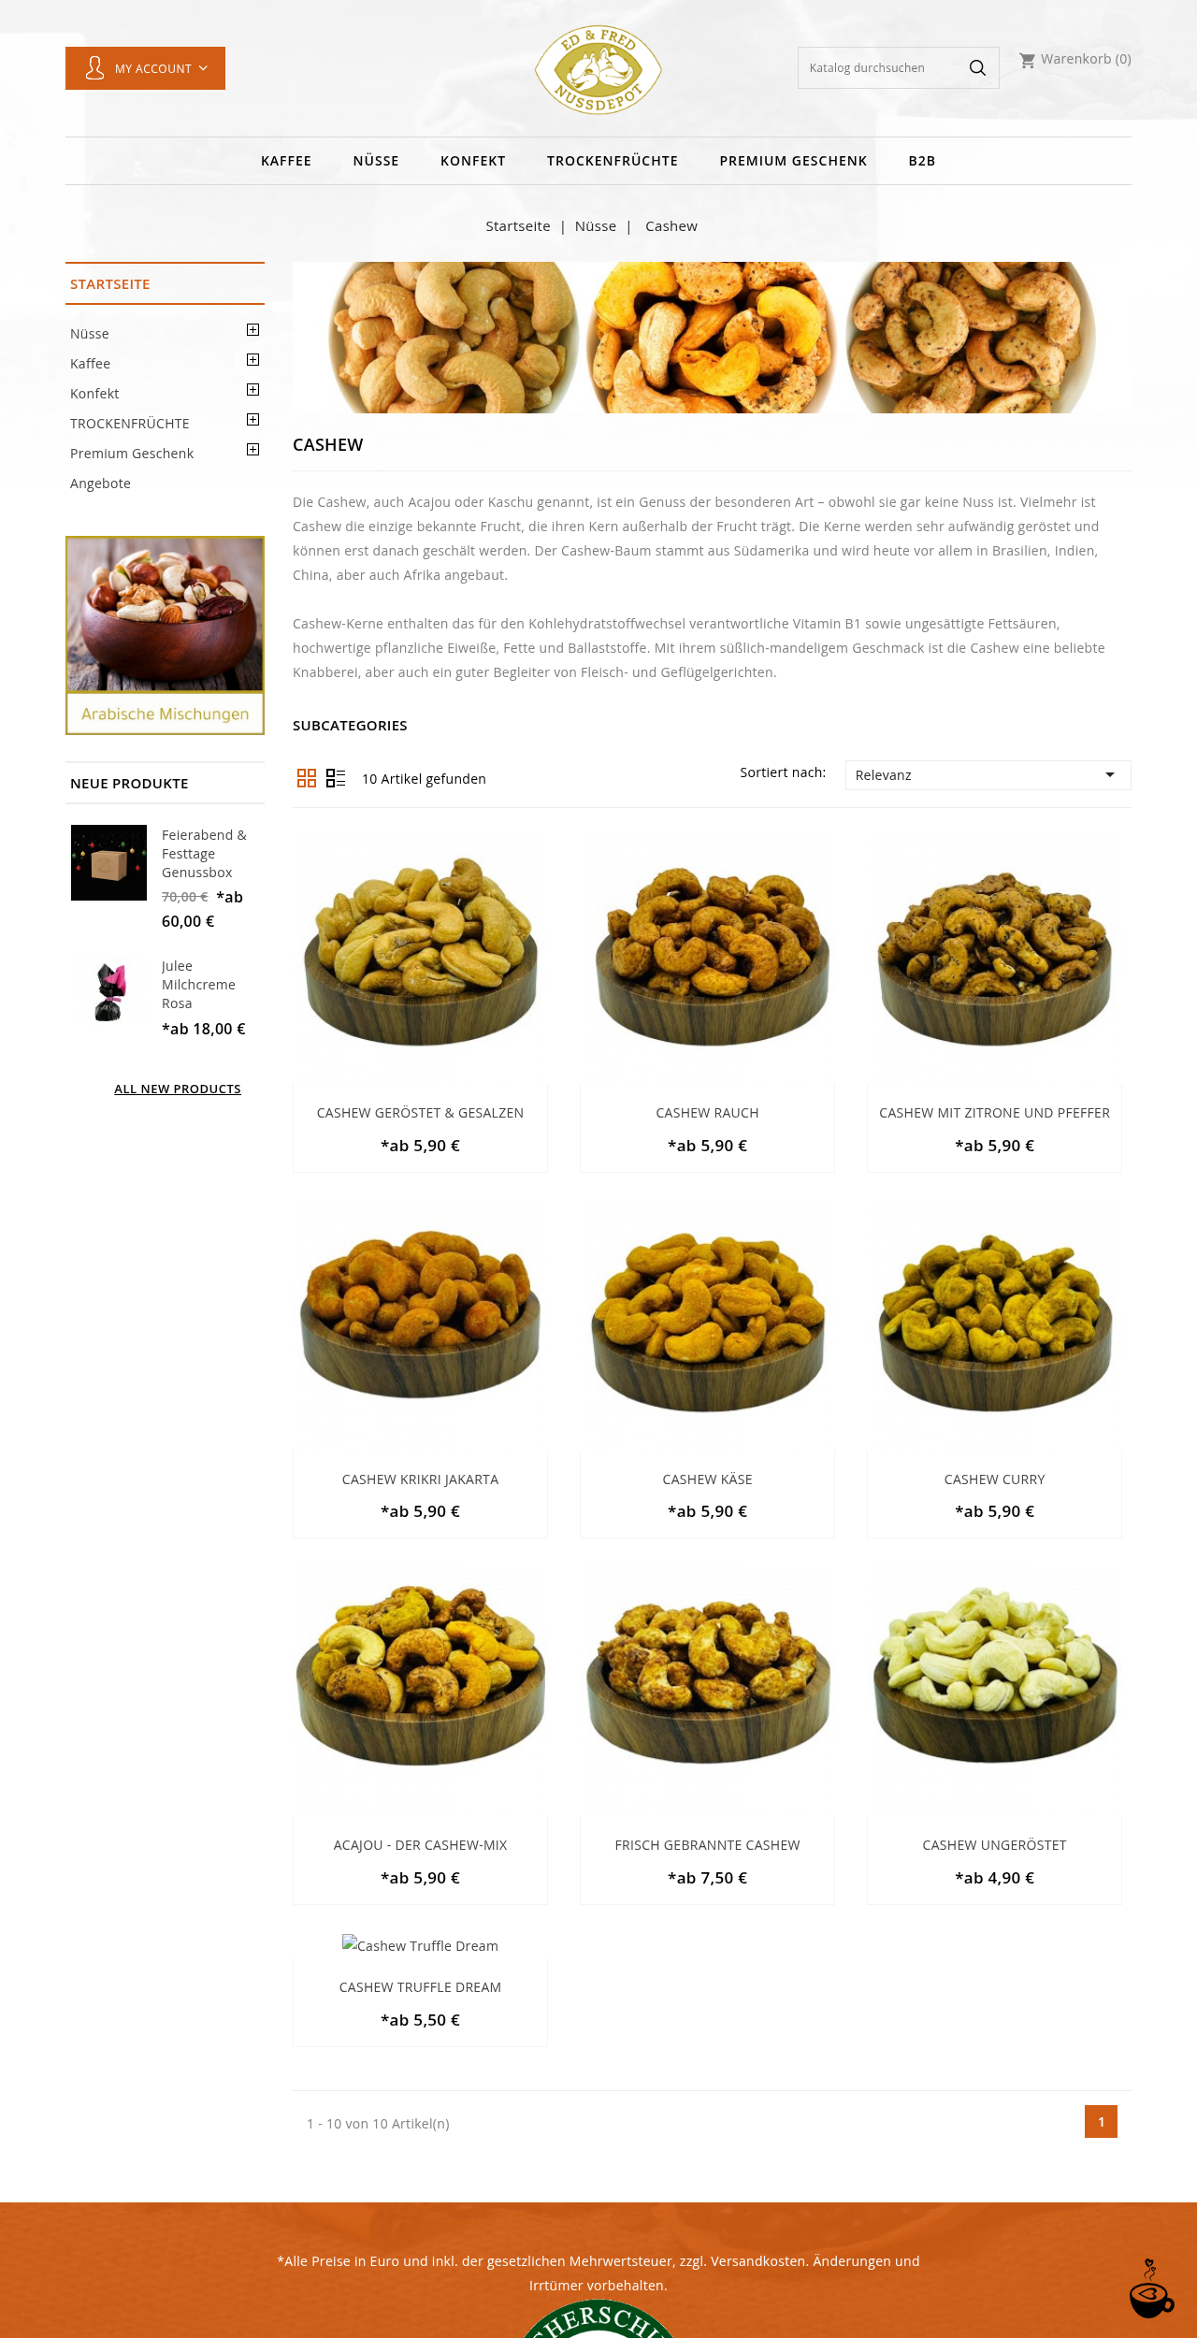Click the user icon in My Account
This screenshot has width=1197, height=2338.
[94, 67]
